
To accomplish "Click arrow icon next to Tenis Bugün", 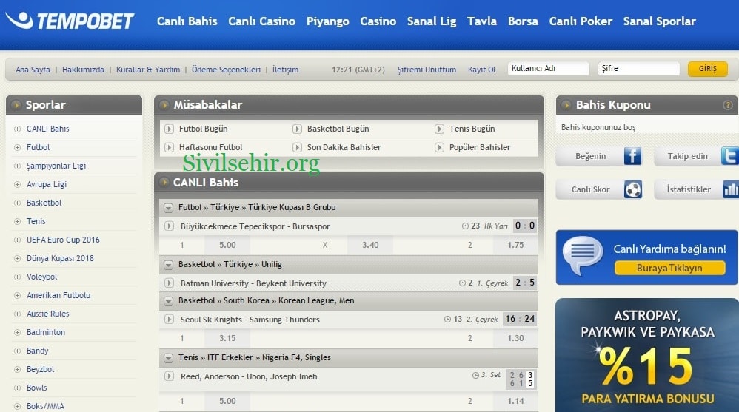I will click(x=439, y=129).
